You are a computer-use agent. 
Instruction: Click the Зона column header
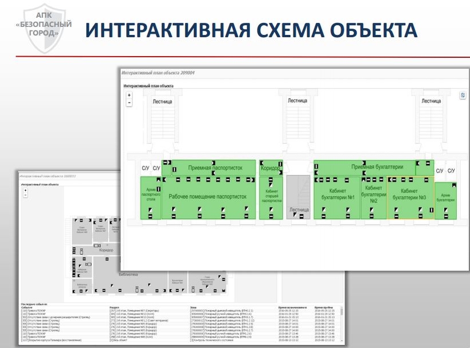(193, 307)
